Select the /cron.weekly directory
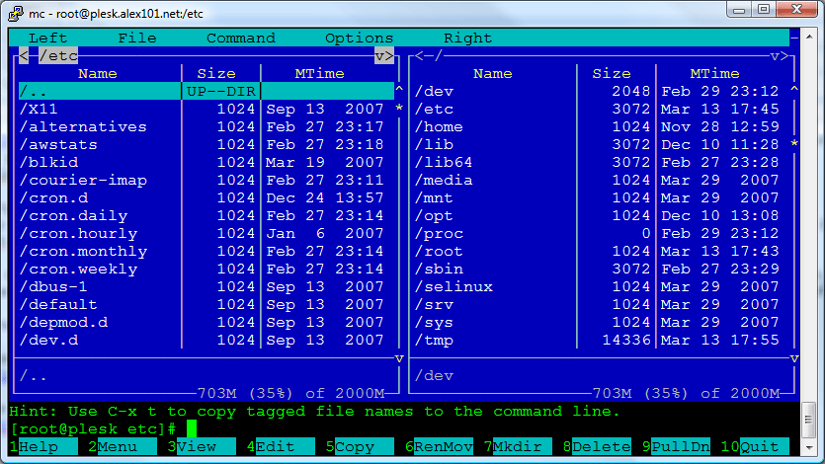This screenshot has width=825, height=464. tap(206, 270)
